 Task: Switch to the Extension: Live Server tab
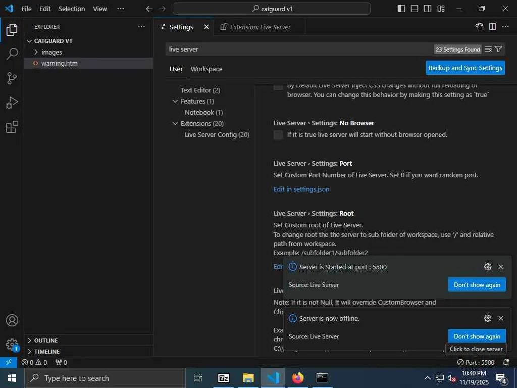click(260, 27)
